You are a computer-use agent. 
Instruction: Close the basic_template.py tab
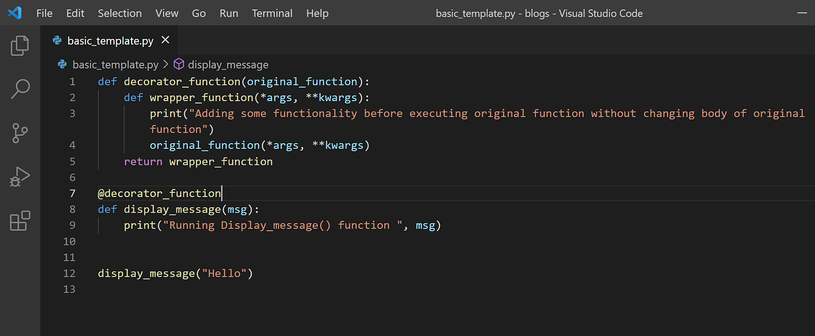165,40
